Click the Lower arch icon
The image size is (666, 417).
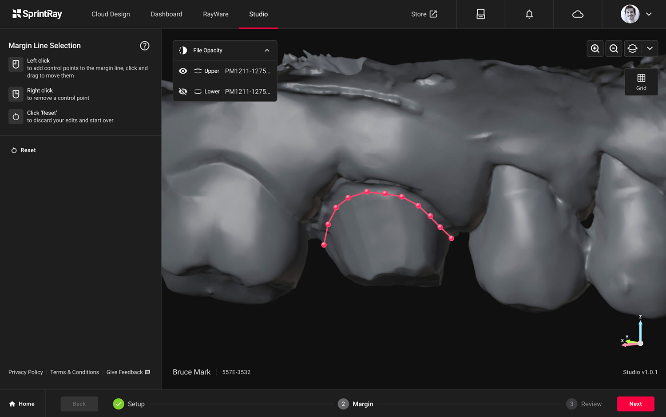pos(198,91)
